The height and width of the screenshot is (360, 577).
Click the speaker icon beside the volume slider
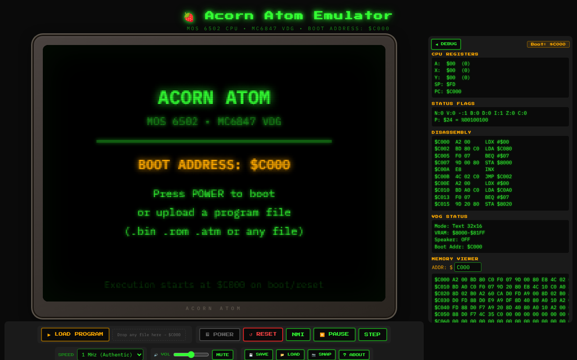156,354
